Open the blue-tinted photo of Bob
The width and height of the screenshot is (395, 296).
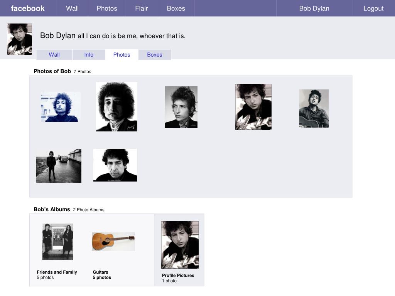click(x=61, y=107)
